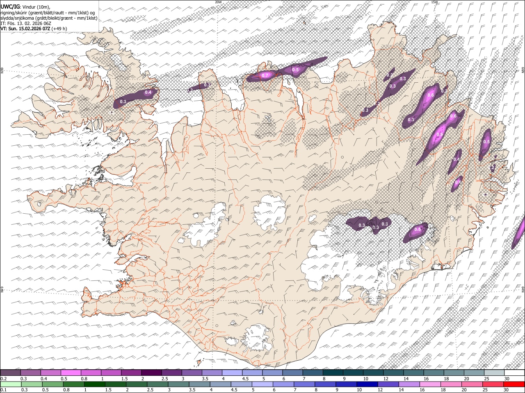Pick the pink 0.5 swatch in the snow legend

pyautogui.click(x=71, y=373)
